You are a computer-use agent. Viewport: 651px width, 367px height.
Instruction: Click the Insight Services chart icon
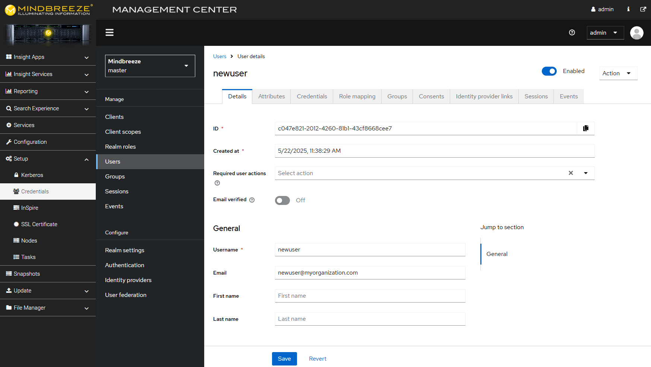[x=9, y=74]
